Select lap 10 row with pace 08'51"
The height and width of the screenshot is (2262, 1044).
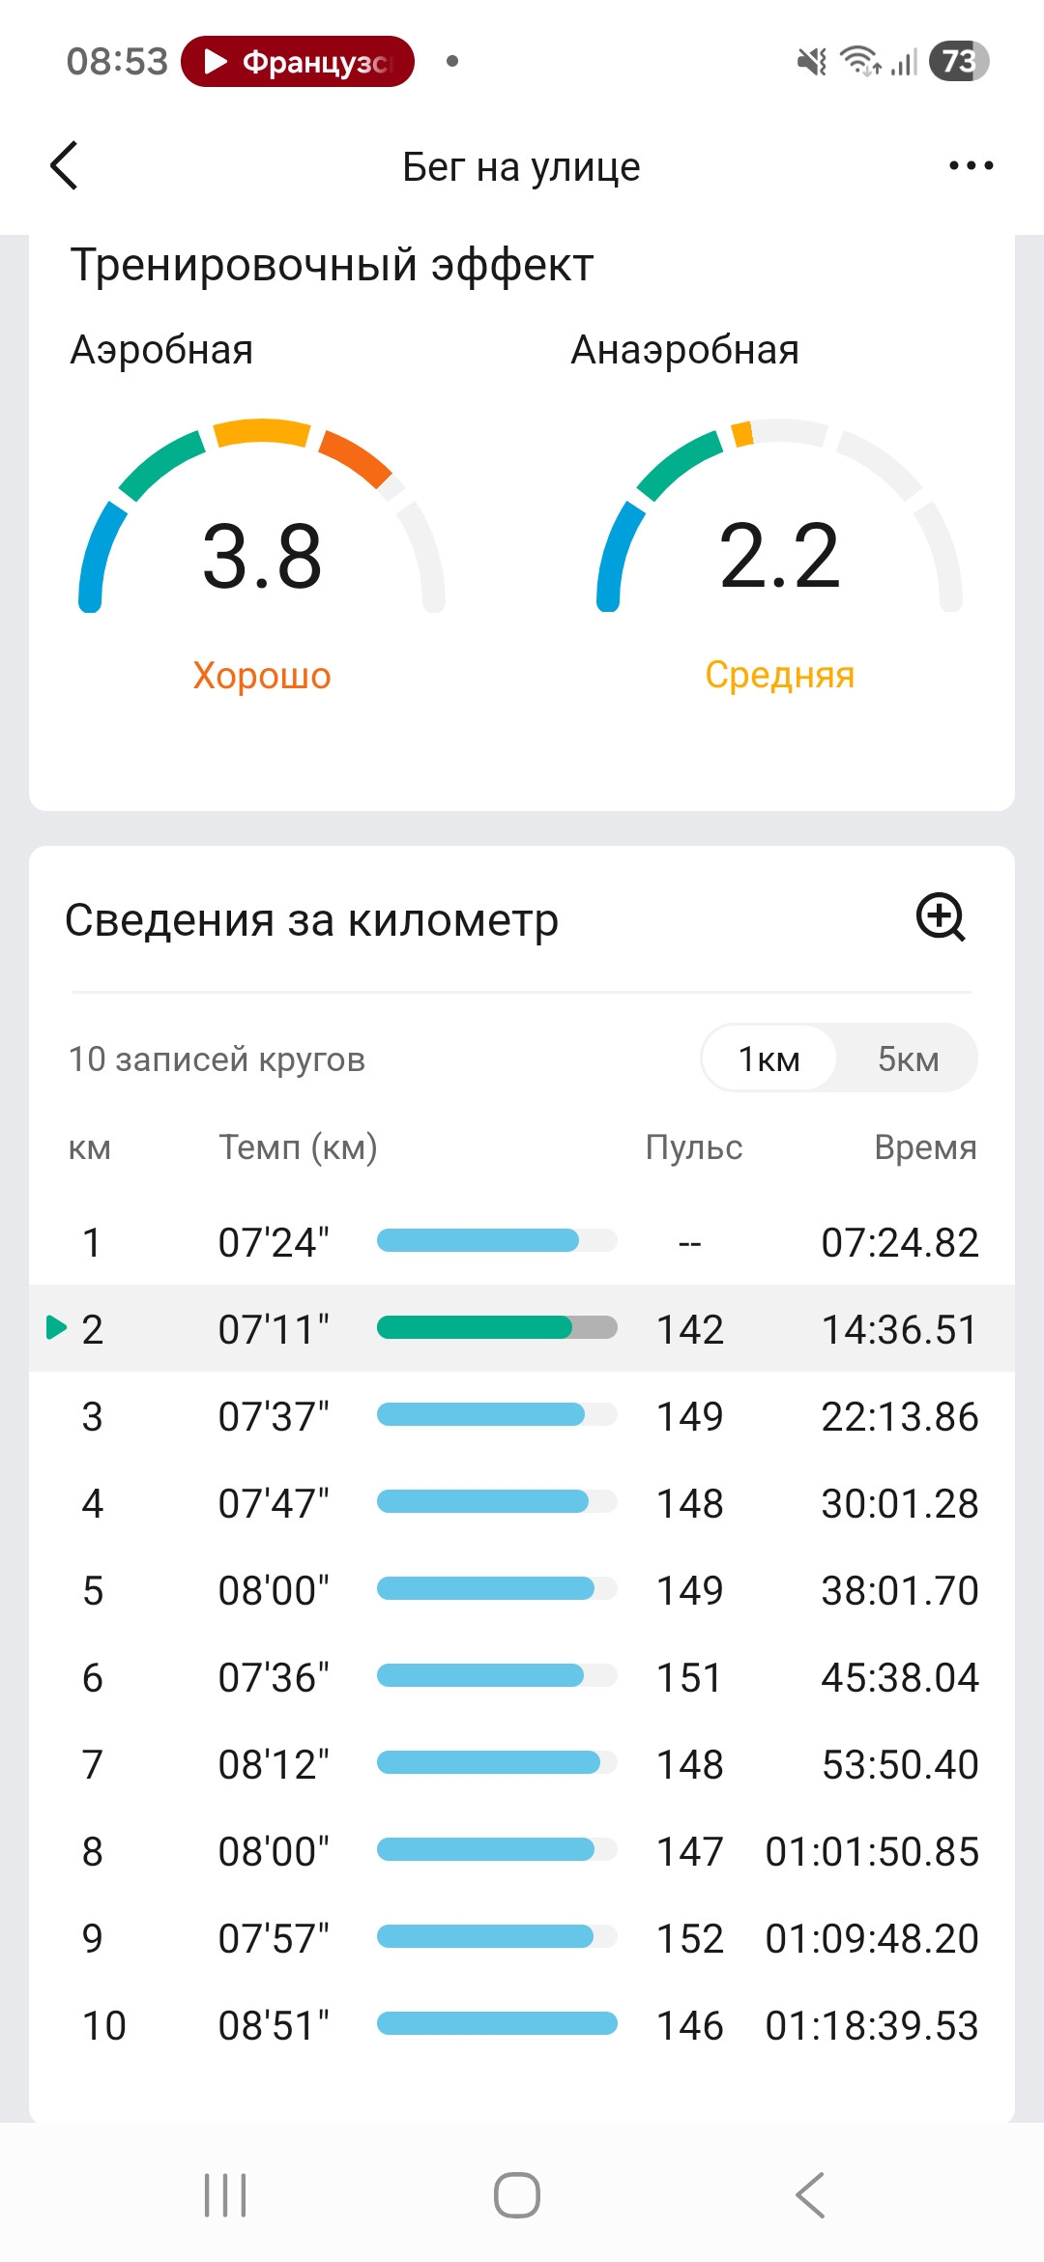point(522,2025)
